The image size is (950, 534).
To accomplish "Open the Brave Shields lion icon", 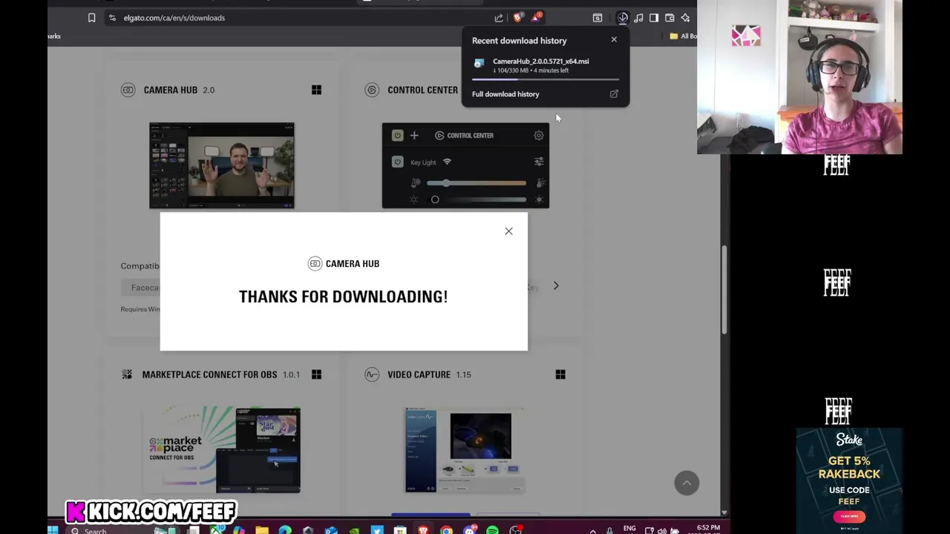I will [x=518, y=18].
